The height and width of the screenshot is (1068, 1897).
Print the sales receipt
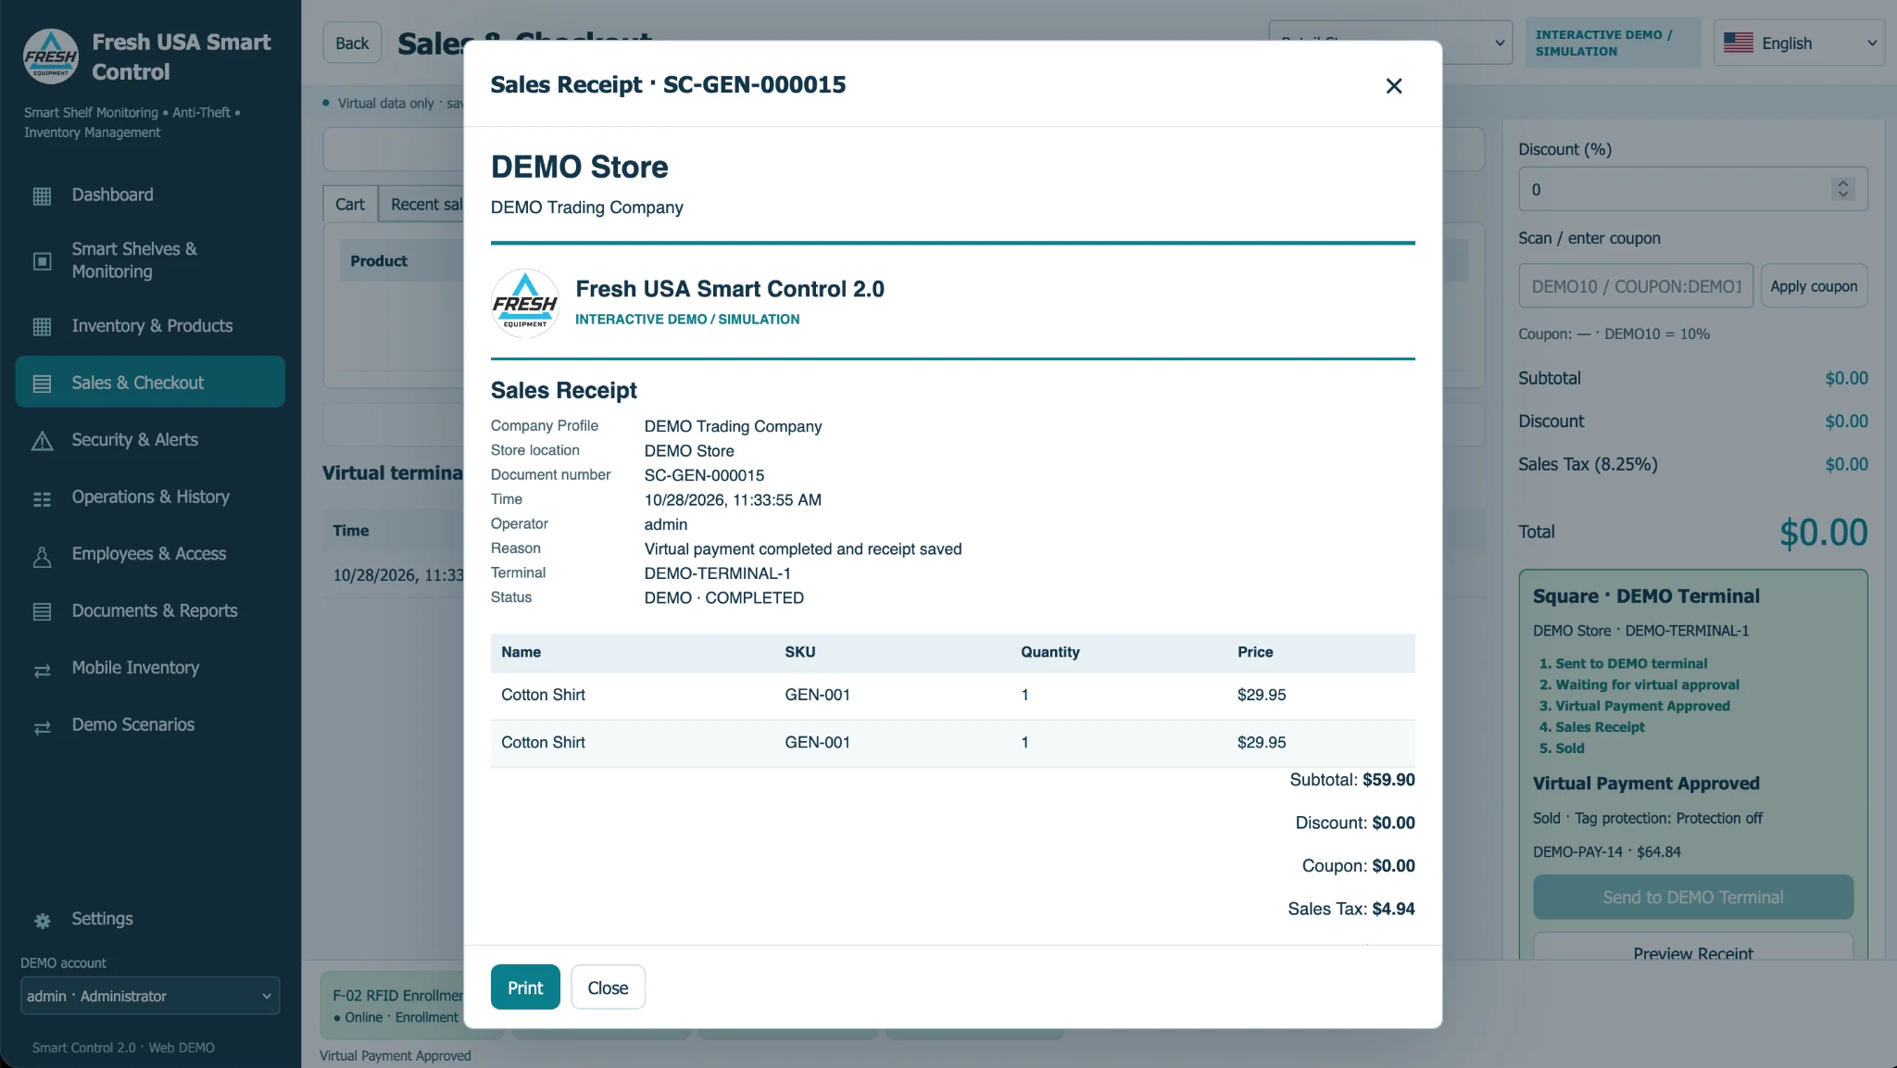(x=525, y=987)
